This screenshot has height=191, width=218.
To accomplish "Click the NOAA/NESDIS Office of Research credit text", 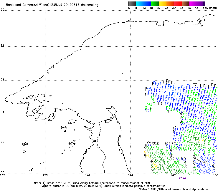I will (x=174, y=189).
